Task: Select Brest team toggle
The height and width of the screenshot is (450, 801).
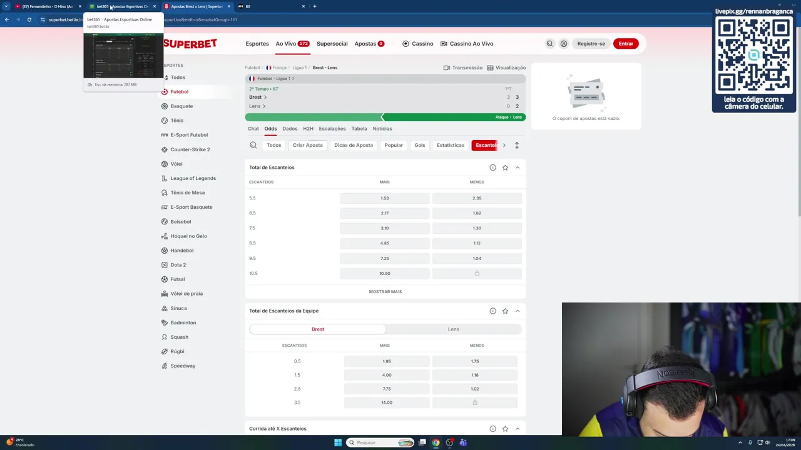Action: coord(318,329)
